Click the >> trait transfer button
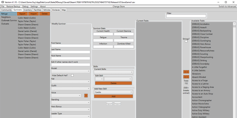 (x=186, y=77)
